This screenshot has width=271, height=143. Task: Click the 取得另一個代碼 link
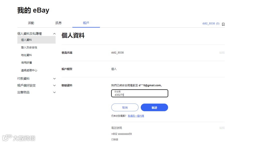pos(136,116)
